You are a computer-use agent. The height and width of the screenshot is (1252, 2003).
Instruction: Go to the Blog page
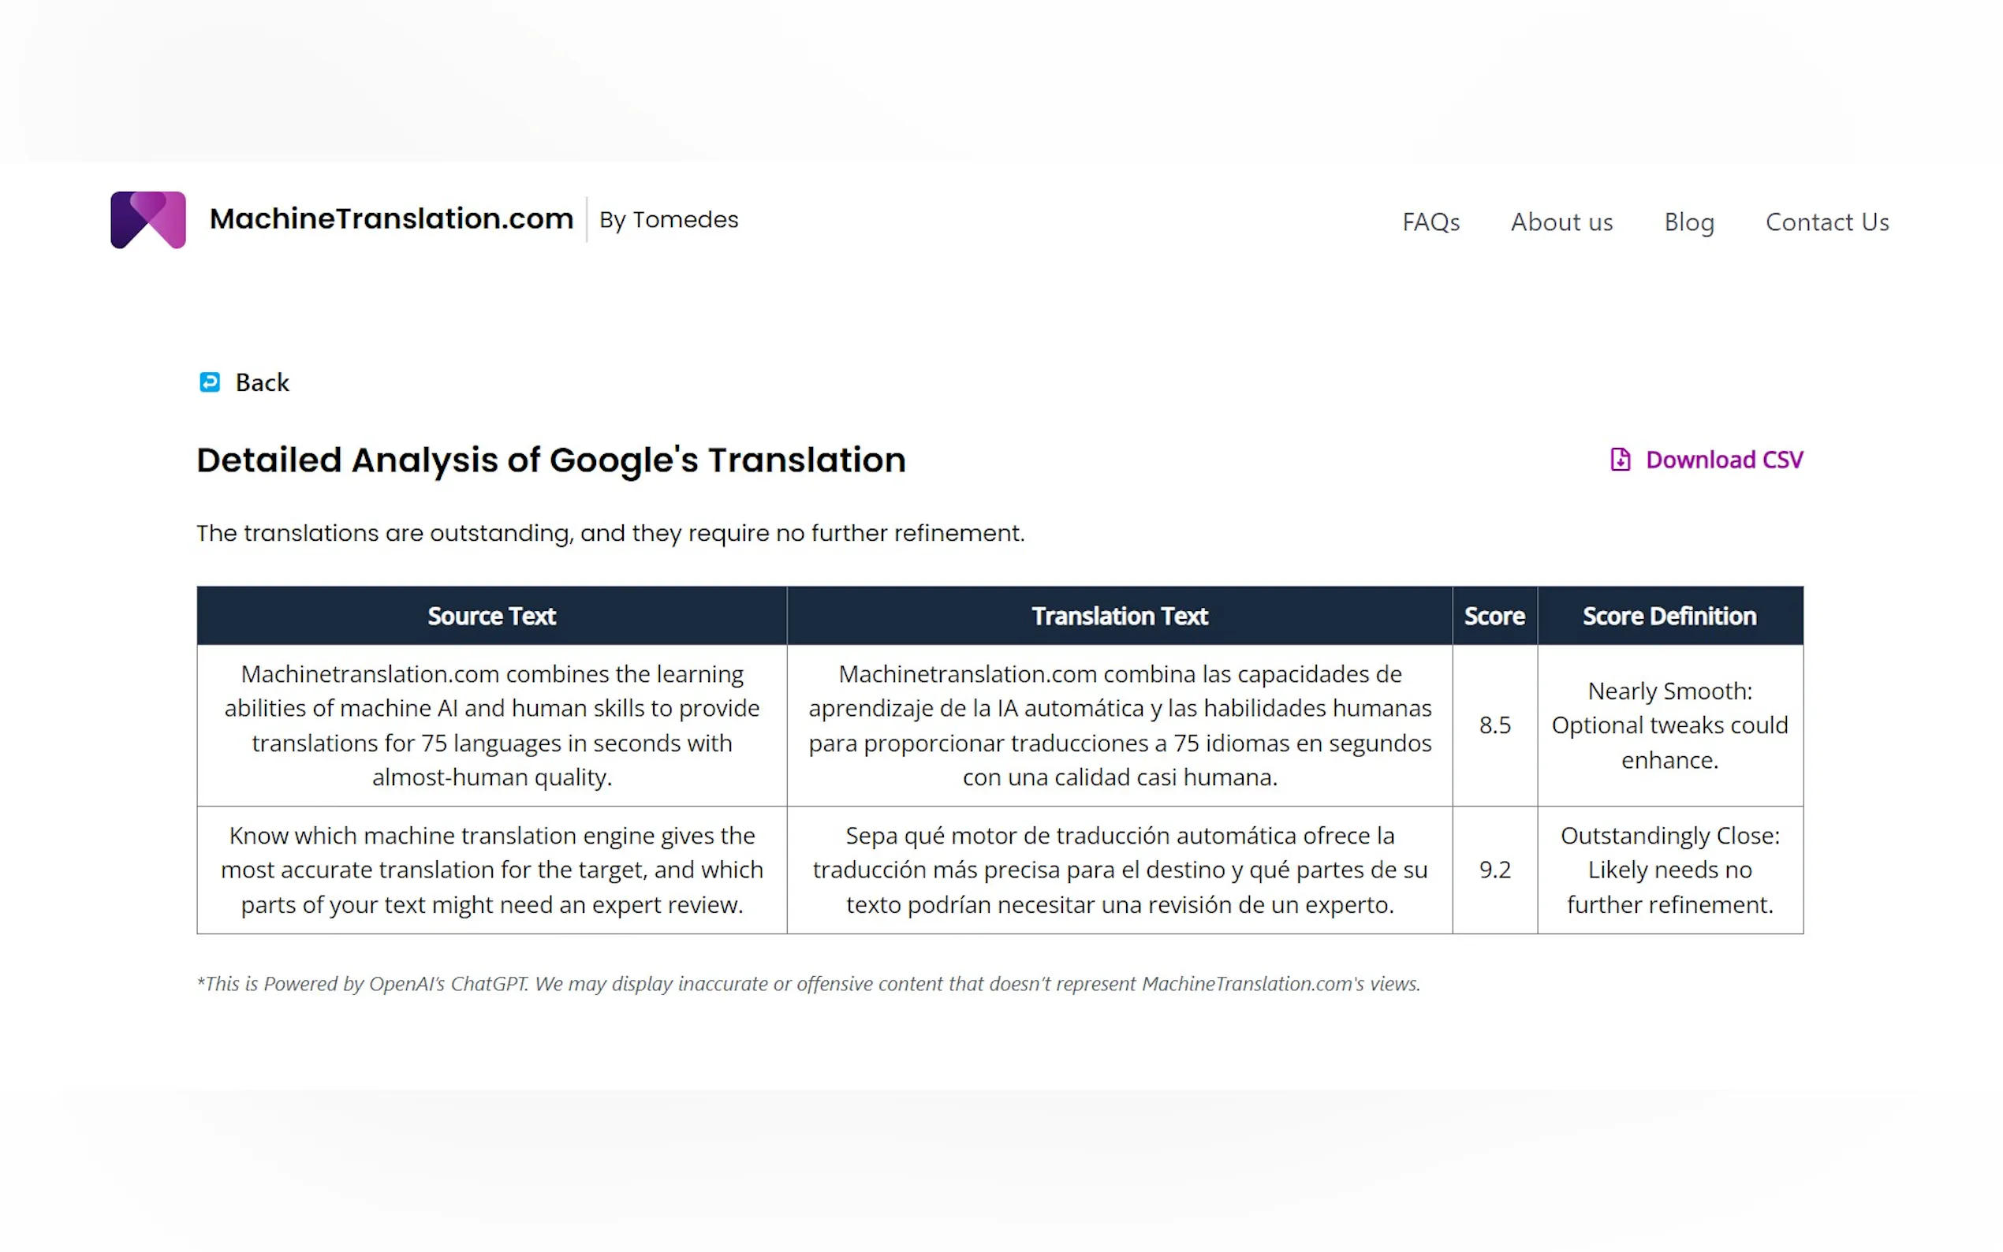pos(1688,222)
